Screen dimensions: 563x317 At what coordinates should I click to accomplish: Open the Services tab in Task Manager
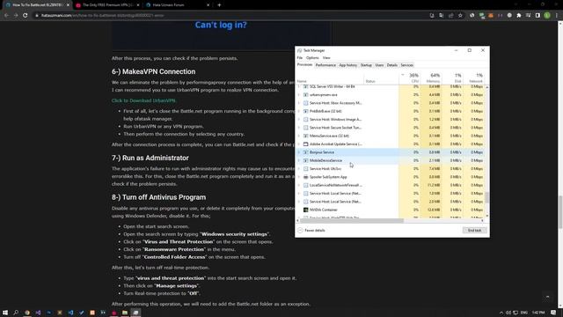coord(406,65)
